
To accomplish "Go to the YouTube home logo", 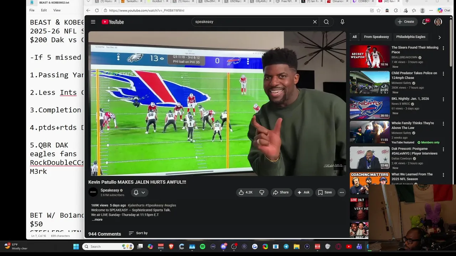I will 113,22.
